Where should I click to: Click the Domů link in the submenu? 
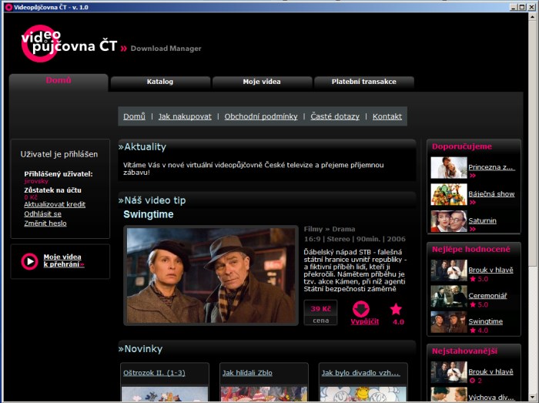tap(134, 116)
